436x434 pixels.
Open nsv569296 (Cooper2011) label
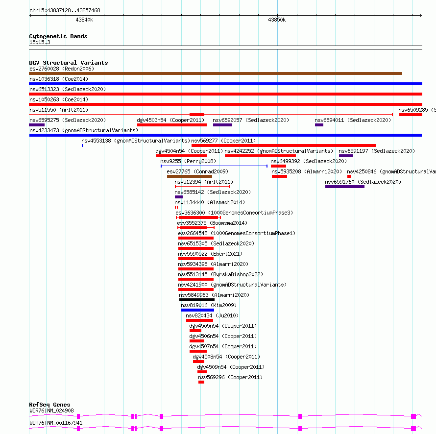tap(230, 377)
